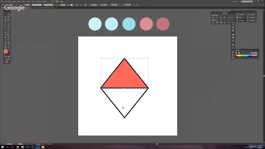The width and height of the screenshot is (265, 149).
Task: Open the Arrange Documents icon in menu bar
Action: coord(58,2)
